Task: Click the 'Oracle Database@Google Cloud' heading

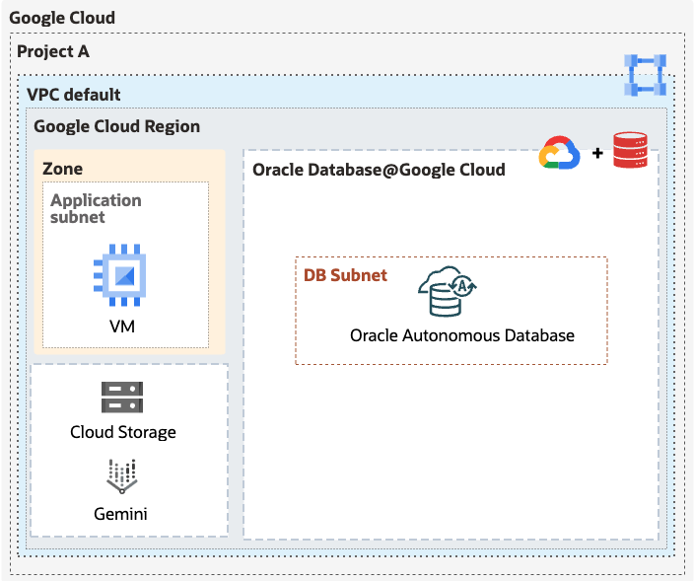Action: (379, 170)
